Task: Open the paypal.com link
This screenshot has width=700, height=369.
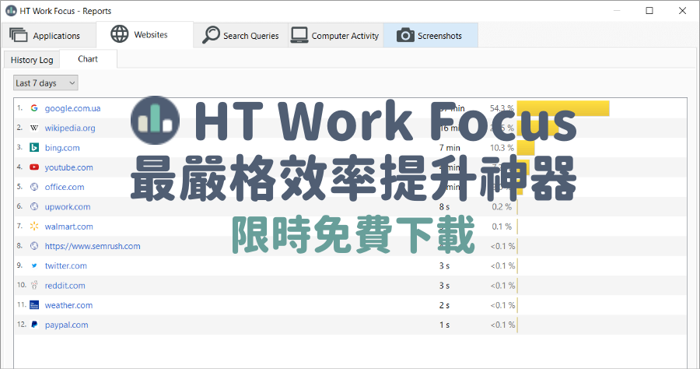Action: 67,325
